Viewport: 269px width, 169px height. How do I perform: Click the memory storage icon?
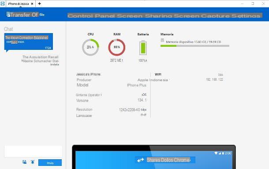tap(162, 40)
